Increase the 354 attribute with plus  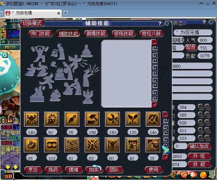click(x=201, y=107)
